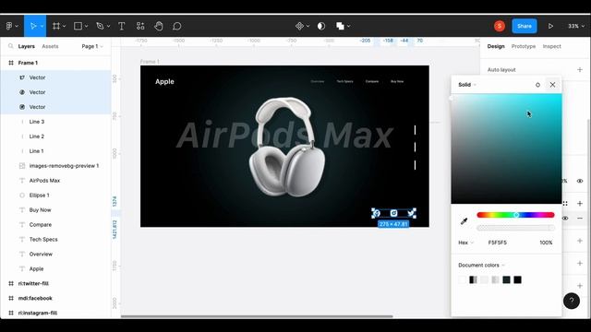Switch to the Assets tab
Image resolution: width=591 pixels, height=332 pixels.
(x=50, y=46)
